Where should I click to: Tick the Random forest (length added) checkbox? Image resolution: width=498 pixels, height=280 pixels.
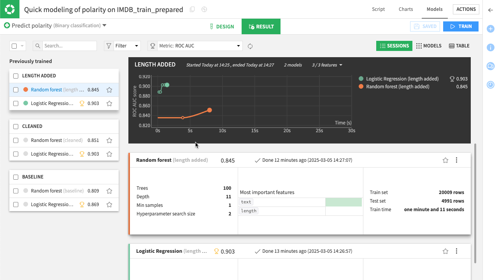coord(16,90)
